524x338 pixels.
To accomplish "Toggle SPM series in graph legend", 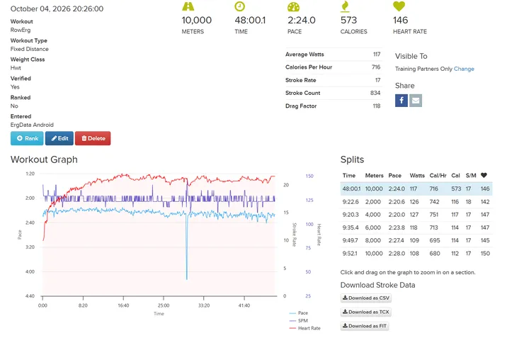I will tap(299, 320).
